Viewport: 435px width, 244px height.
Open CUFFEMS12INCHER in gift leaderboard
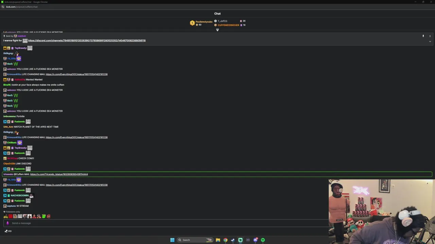pos(228,25)
